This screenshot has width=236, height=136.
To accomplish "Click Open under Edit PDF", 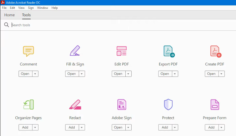I will (119, 74).
